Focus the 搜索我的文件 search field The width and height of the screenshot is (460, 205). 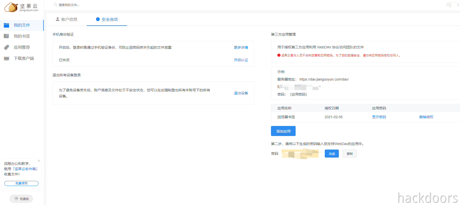(x=69, y=5)
